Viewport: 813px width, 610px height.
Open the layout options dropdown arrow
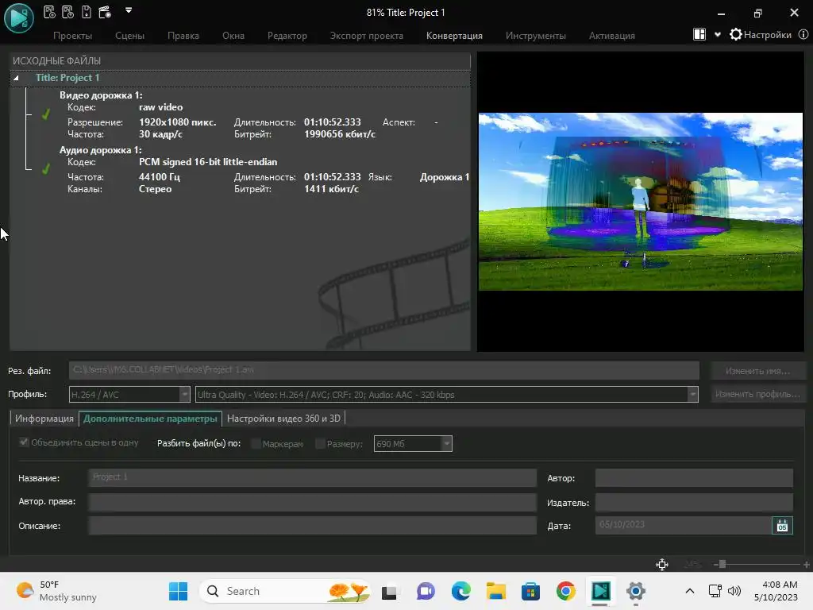(x=718, y=35)
